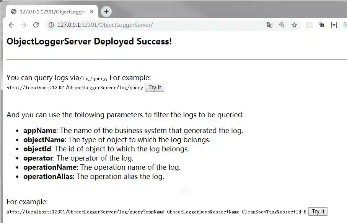Reload the ObjectLoggerServer page
Image resolution: width=347 pixels, height=223 pixels.
(36, 25)
